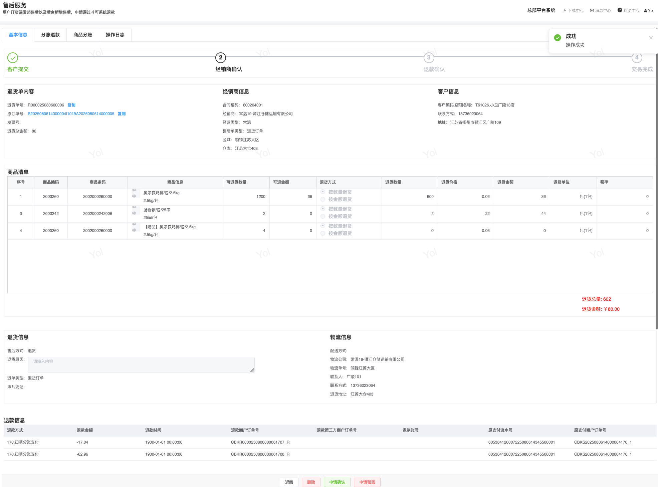Select 按金额退货 radio for row 1
Screen dimensions: 658x487
(x=323, y=199)
